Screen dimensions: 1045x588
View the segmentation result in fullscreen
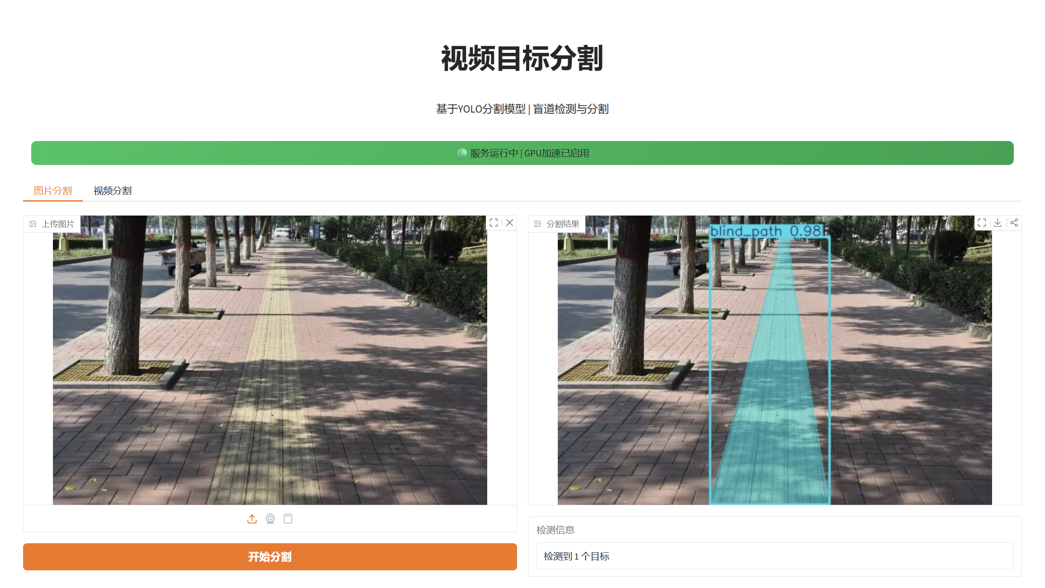(x=982, y=223)
